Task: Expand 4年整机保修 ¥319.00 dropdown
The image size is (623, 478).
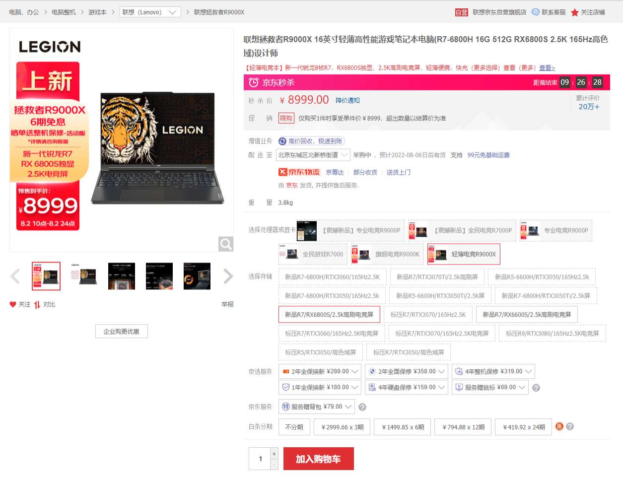Action: [x=493, y=371]
